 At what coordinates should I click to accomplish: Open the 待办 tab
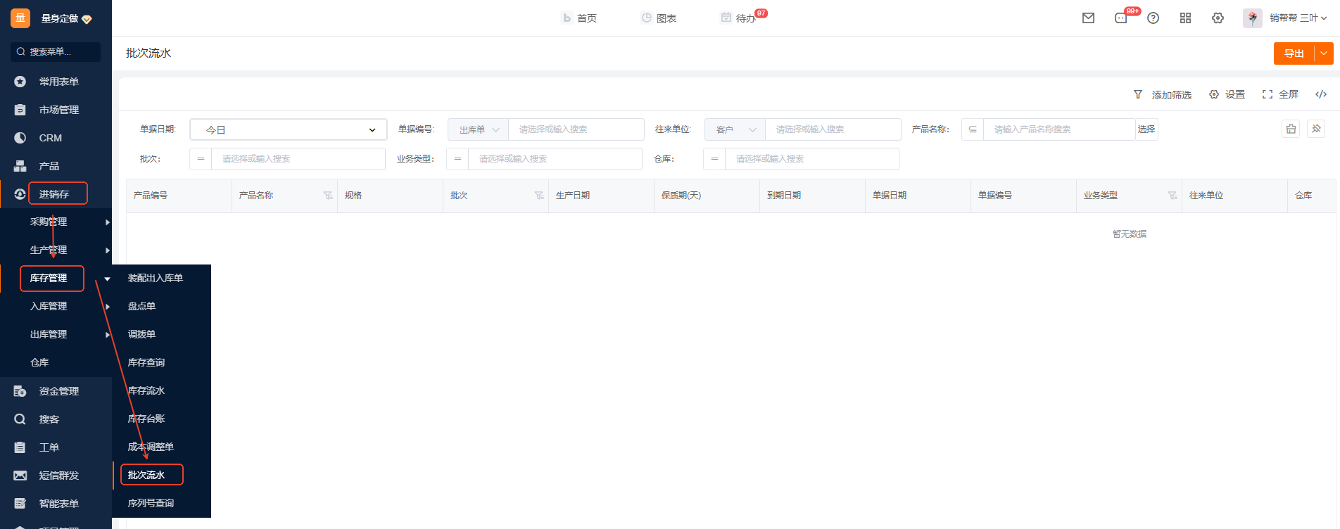click(739, 18)
